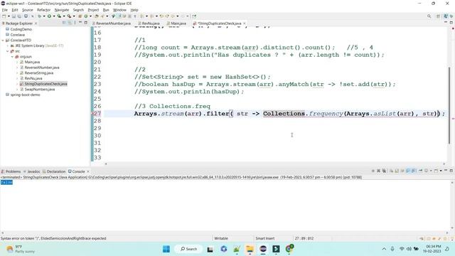455x256 pixels.
Task: Toggle Show Console on Standard Out change
Action: tap(408, 171)
